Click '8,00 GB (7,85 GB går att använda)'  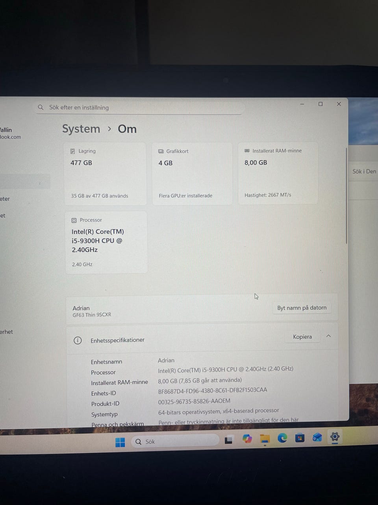pos(200,380)
